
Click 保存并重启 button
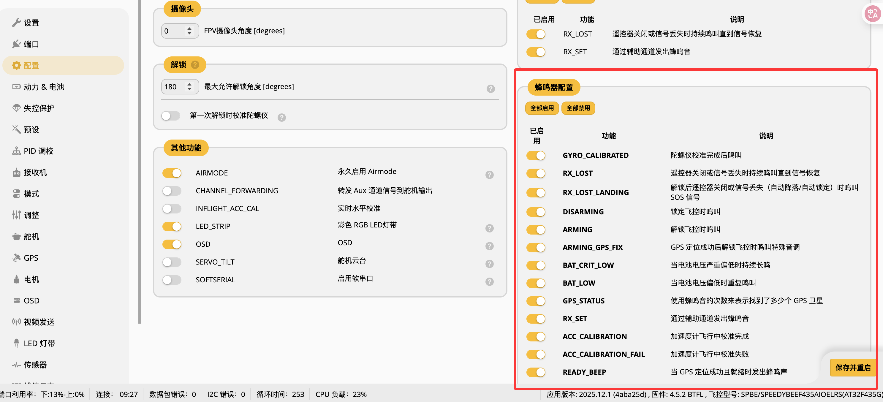click(x=853, y=368)
